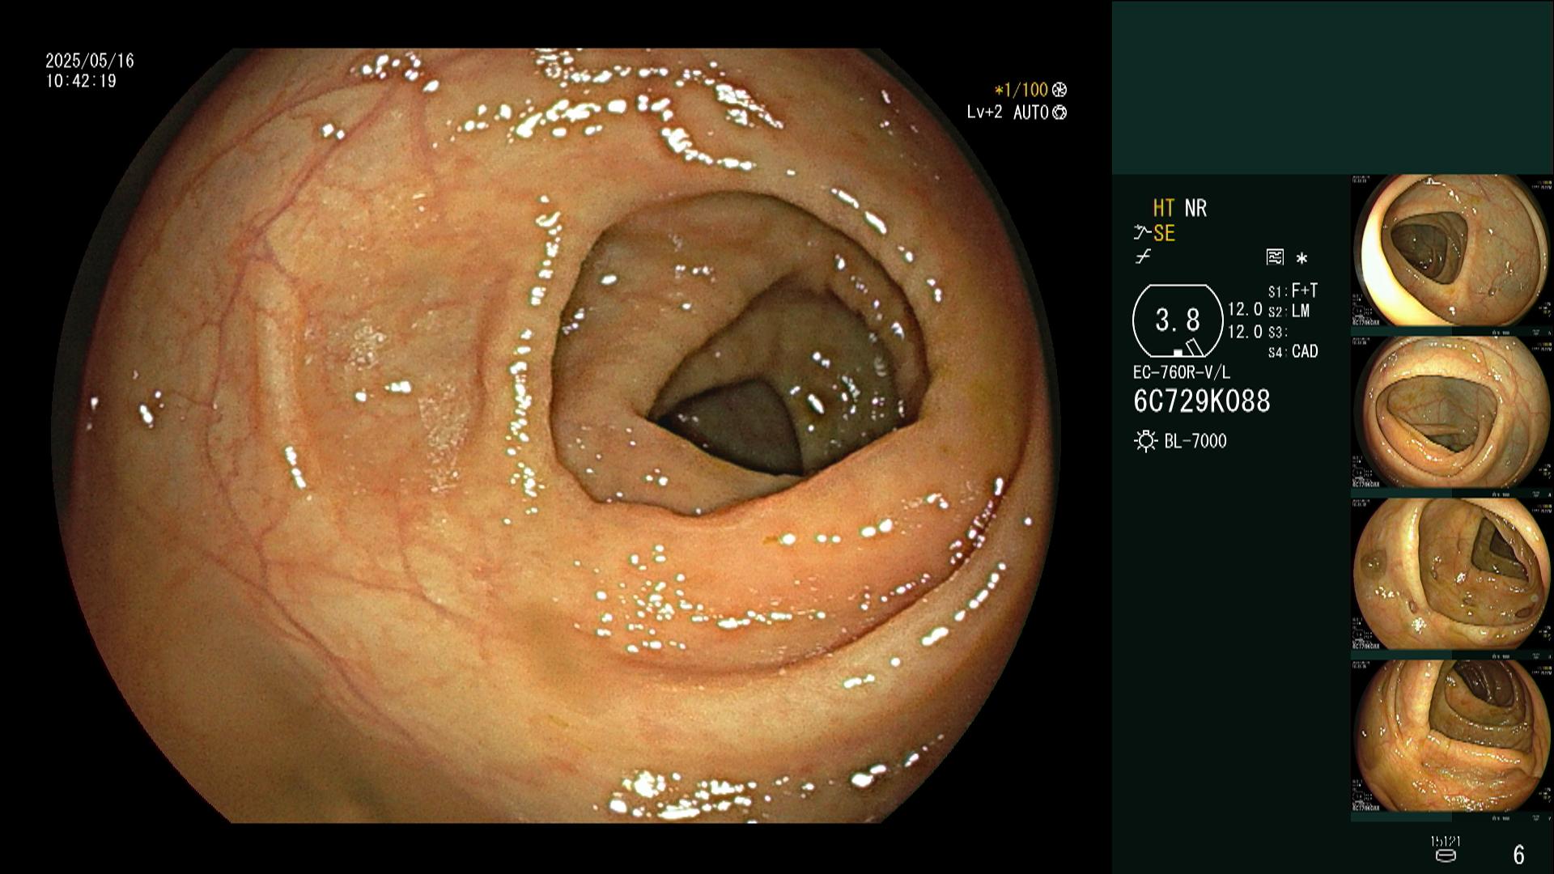1554x874 pixels.
Task: Click the tone curve icon under SE
Action: 1143,257
